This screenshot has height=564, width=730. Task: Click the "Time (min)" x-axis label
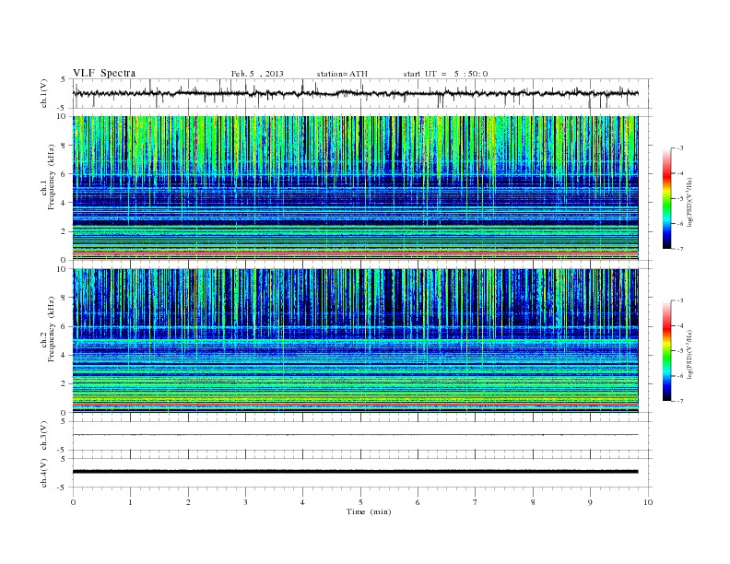369,511
